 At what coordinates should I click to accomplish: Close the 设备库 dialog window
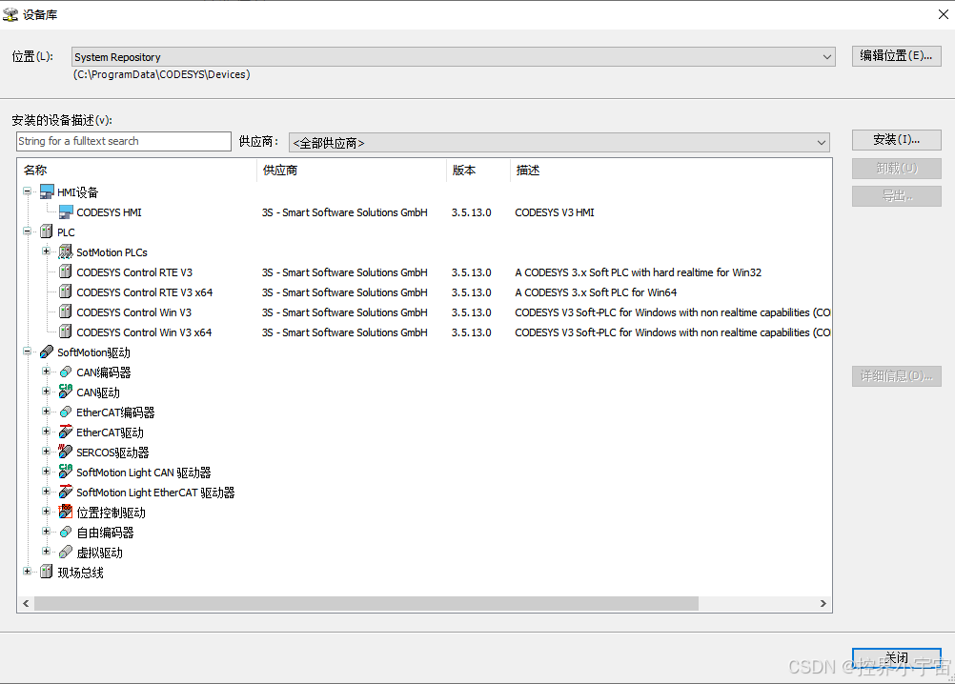[943, 14]
